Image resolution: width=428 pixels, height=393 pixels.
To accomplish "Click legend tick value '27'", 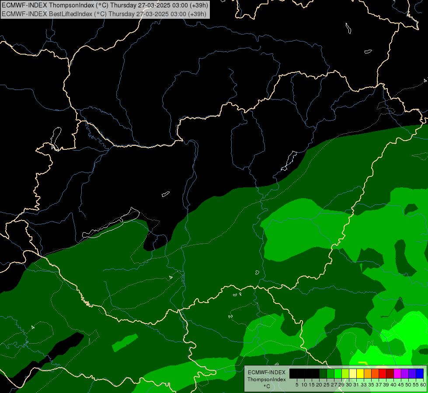I will [x=334, y=385].
